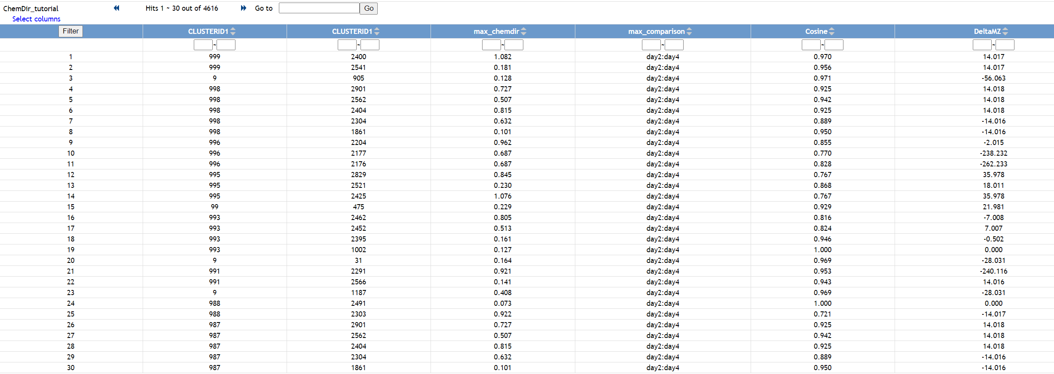
Task: Select Cosine value 0.971
Action: coord(822,78)
